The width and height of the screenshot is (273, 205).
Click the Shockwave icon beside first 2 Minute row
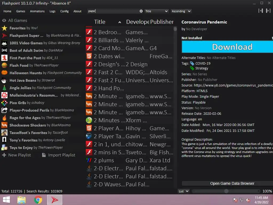point(89,96)
